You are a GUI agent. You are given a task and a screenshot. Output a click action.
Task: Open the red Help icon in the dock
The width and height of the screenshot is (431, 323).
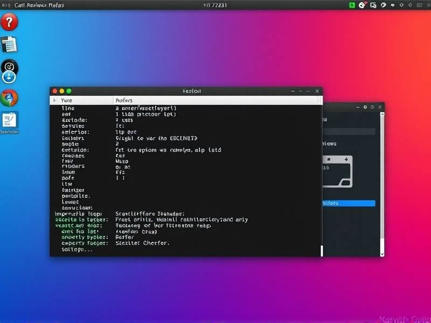point(10,22)
